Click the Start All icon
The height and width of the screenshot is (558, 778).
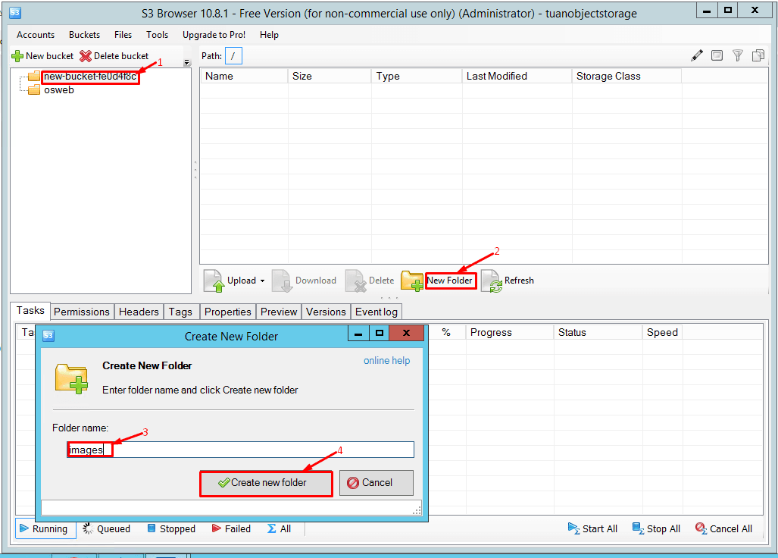click(573, 528)
